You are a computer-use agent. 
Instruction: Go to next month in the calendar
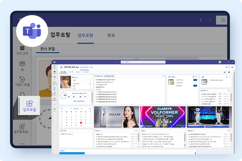pos(81,109)
